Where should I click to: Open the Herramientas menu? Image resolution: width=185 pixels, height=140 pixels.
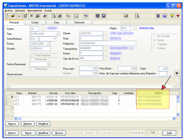coord(35,11)
